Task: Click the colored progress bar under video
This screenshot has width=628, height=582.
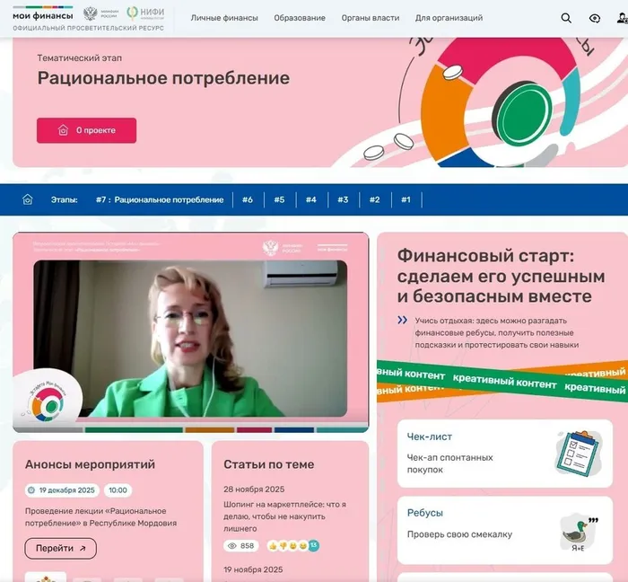Action: pos(190,429)
